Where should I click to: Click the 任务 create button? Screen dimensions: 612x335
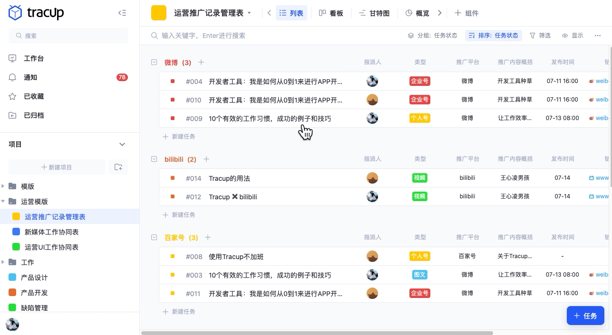pos(585,316)
